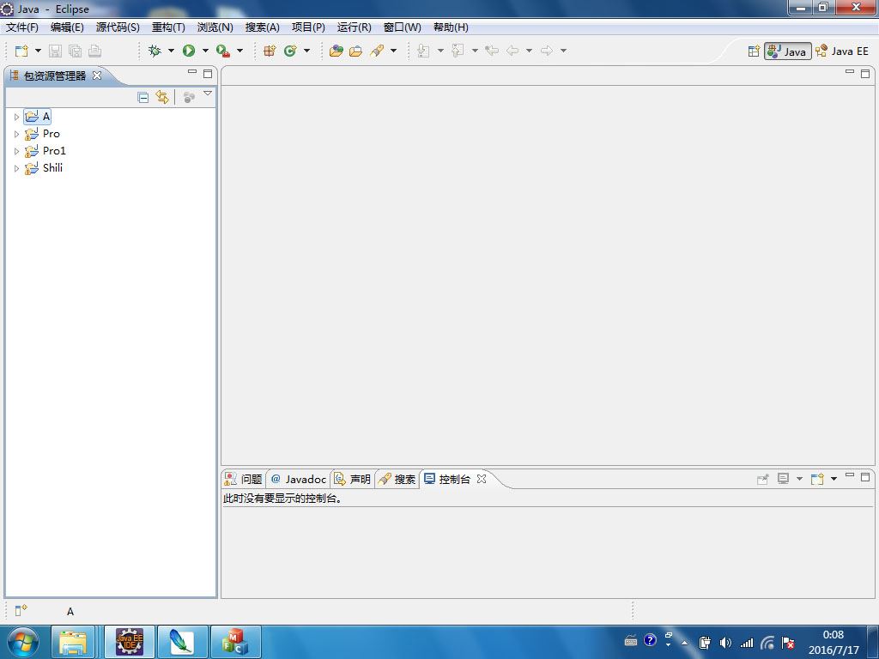Open the 项目(P) menu

(x=308, y=27)
